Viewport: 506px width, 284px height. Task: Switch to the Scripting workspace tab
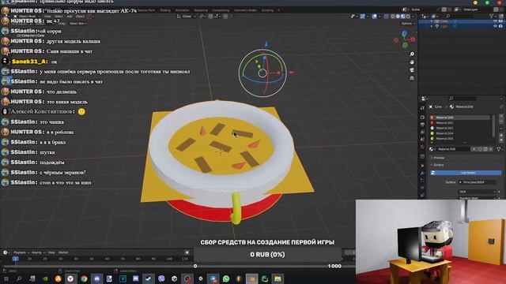(x=267, y=10)
